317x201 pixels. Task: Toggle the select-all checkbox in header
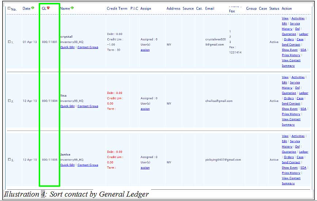tap(9, 8)
